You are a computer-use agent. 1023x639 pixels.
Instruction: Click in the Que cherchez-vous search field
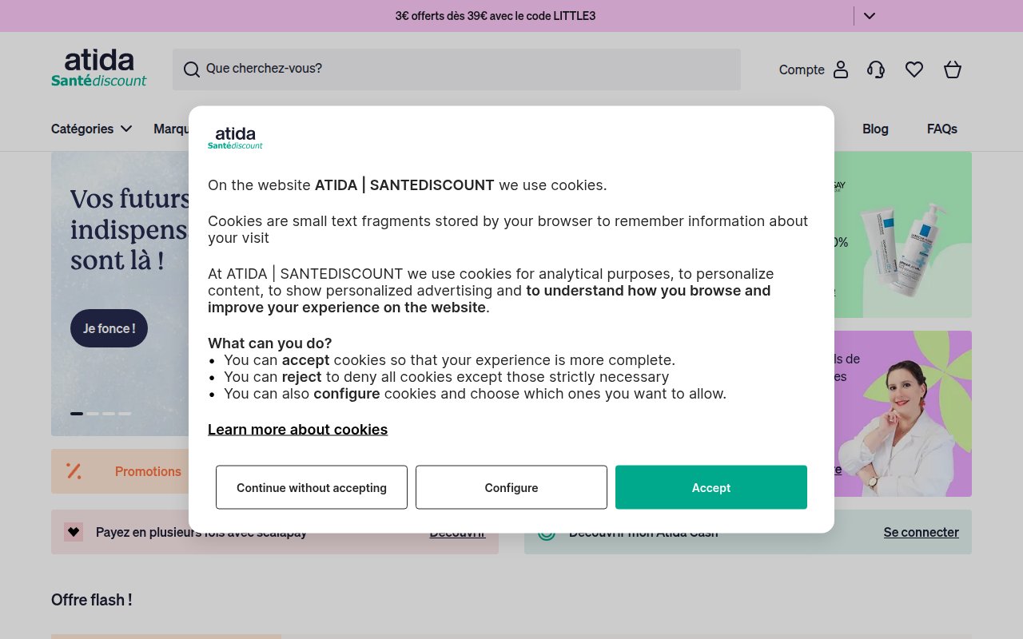tap(456, 69)
